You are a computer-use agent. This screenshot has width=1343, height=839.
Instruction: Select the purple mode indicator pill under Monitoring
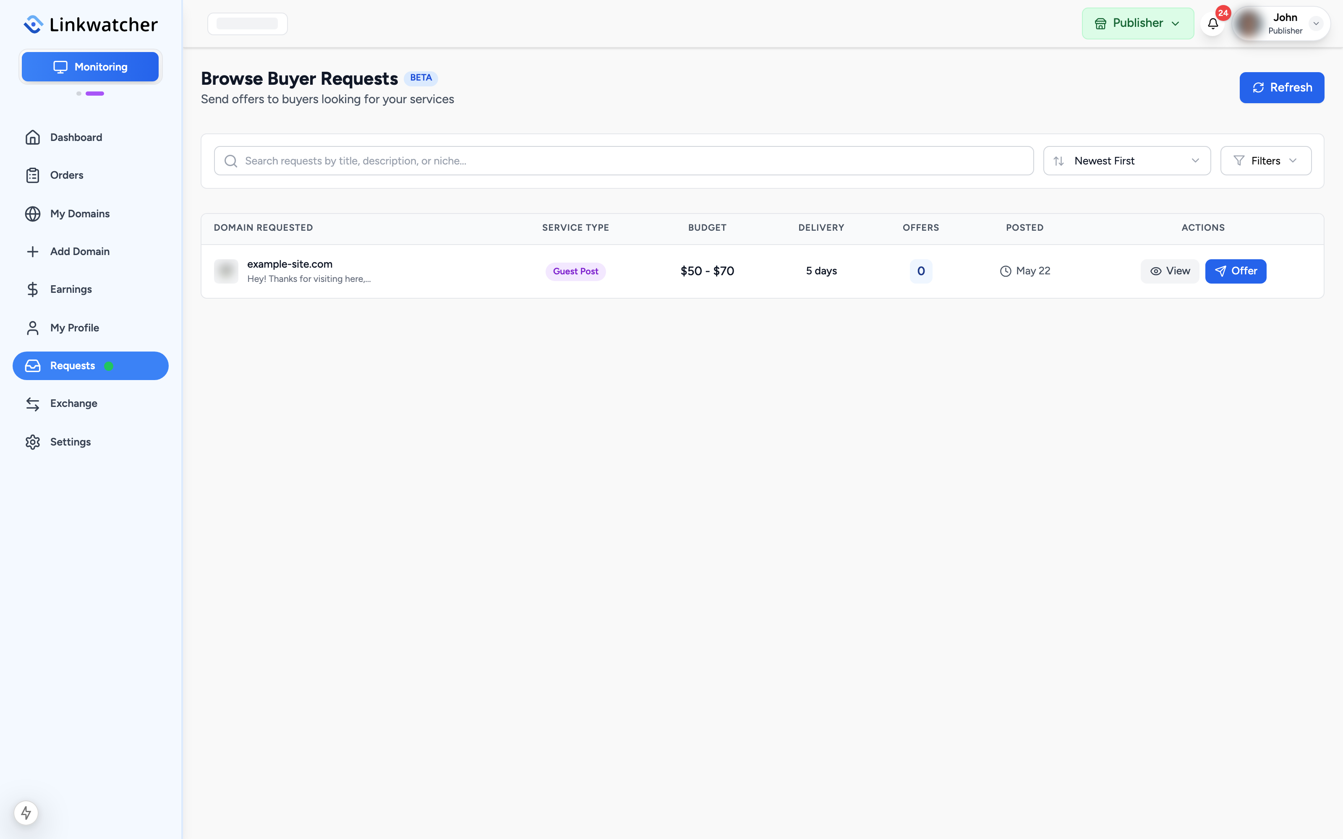[x=95, y=93]
